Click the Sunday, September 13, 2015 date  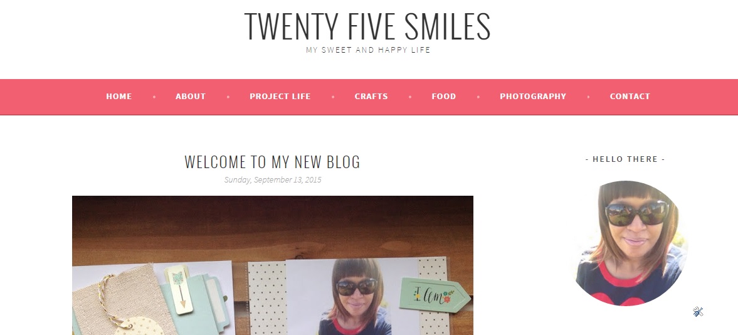tap(273, 179)
